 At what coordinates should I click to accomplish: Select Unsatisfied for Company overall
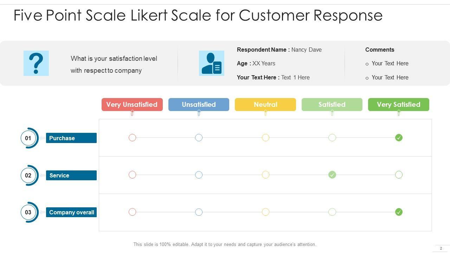pos(199,212)
